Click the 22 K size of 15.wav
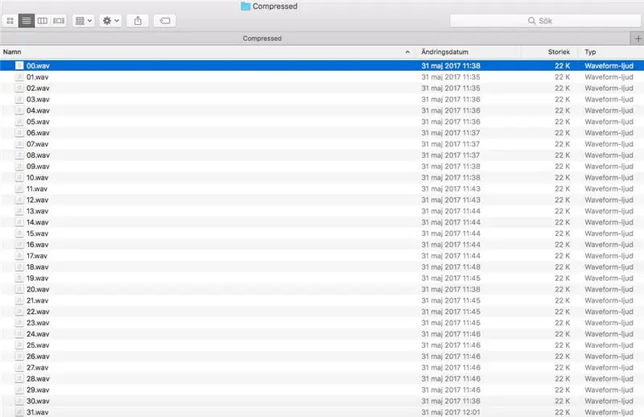 [x=562, y=233]
